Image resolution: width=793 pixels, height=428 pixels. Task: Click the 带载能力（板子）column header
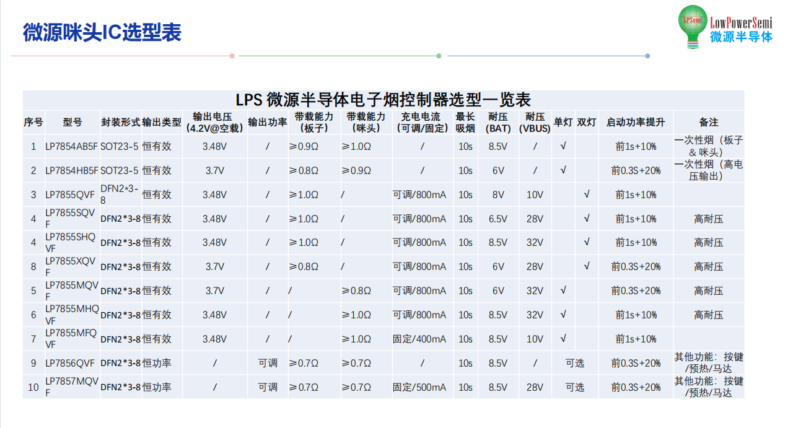tap(314, 122)
